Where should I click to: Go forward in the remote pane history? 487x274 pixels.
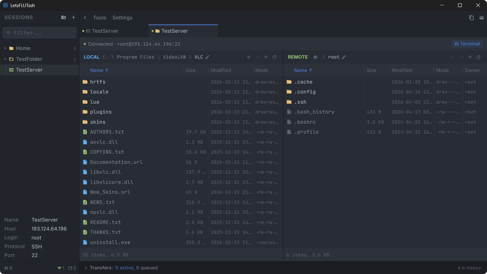pos(461,57)
